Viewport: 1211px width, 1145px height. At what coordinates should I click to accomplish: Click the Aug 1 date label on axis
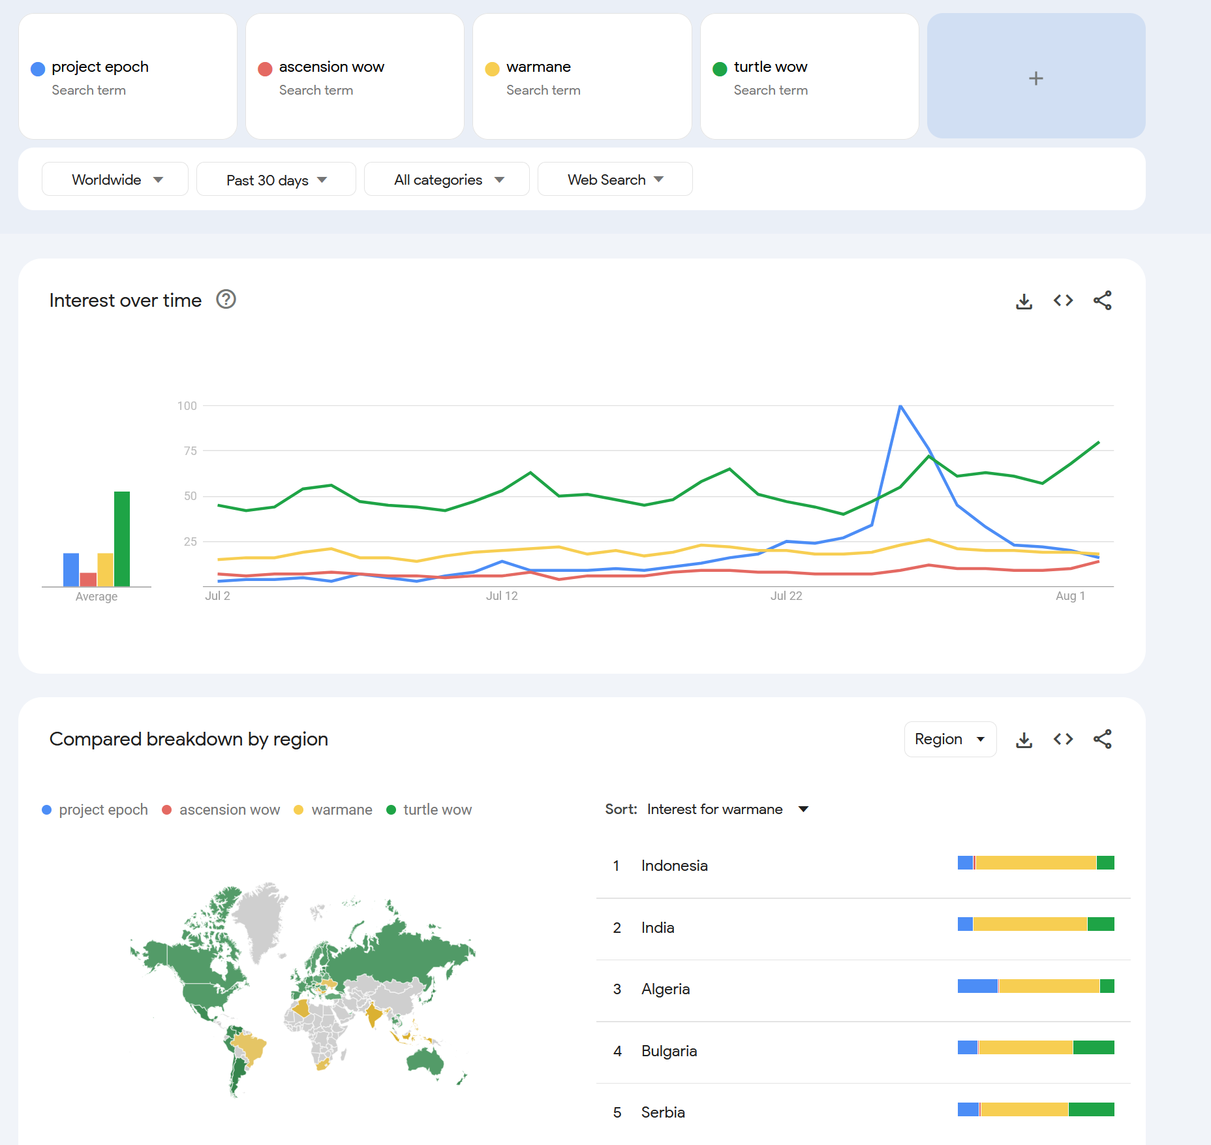(1070, 596)
